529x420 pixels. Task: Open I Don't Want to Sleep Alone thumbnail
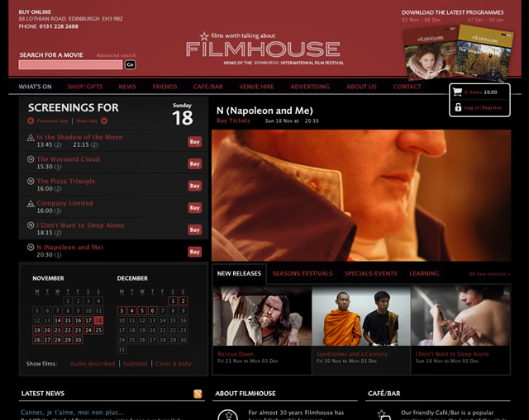click(x=460, y=315)
